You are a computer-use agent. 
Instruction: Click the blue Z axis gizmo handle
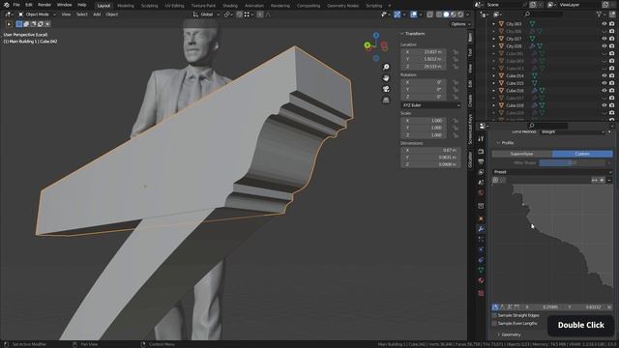tap(376, 36)
